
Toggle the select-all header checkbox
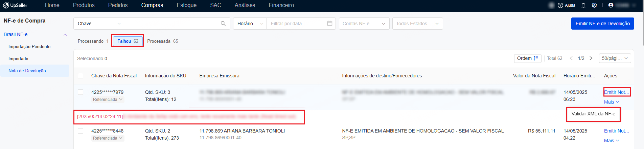pos(80,76)
